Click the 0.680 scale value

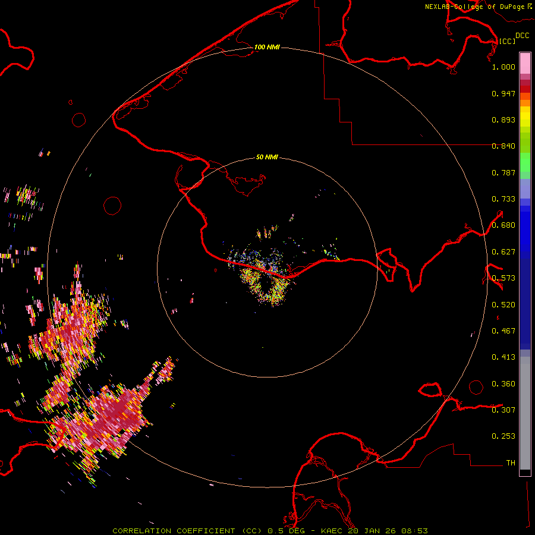[503, 225]
